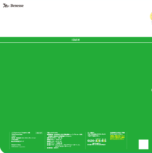152x153 pixels.
Task: Click the white notice text above yellow warning
Action: pos(117,133)
